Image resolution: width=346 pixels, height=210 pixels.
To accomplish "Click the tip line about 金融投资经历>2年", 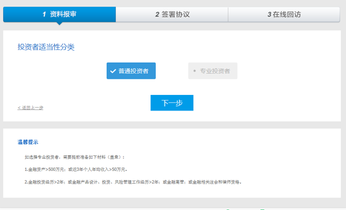I will pos(133,182).
